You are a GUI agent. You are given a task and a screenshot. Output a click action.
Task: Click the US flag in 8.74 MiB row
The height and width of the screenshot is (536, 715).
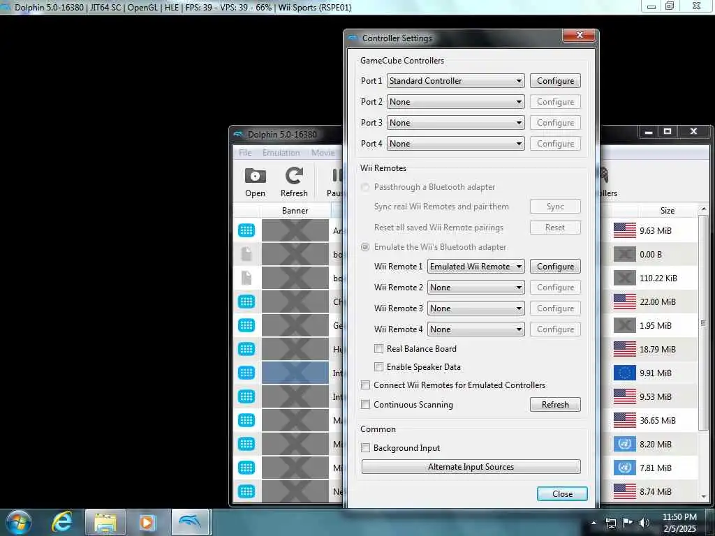(x=624, y=491)
